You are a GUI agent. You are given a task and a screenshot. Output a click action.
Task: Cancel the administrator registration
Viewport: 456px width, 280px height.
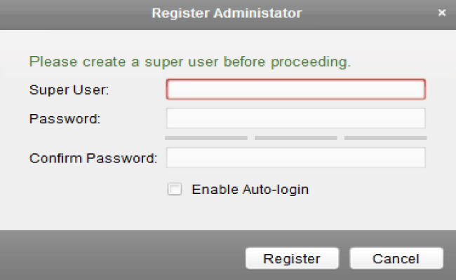[396, 258]
